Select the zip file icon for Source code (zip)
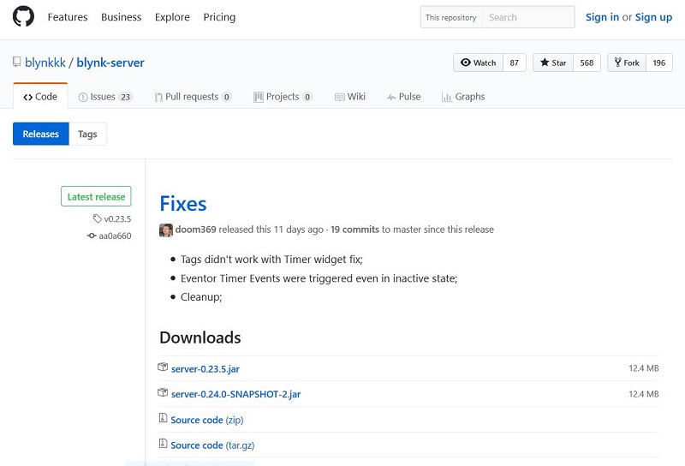Image resolution: width=685 pixels, height=466 pixels. pyautogui.click(x=163, y=418)
